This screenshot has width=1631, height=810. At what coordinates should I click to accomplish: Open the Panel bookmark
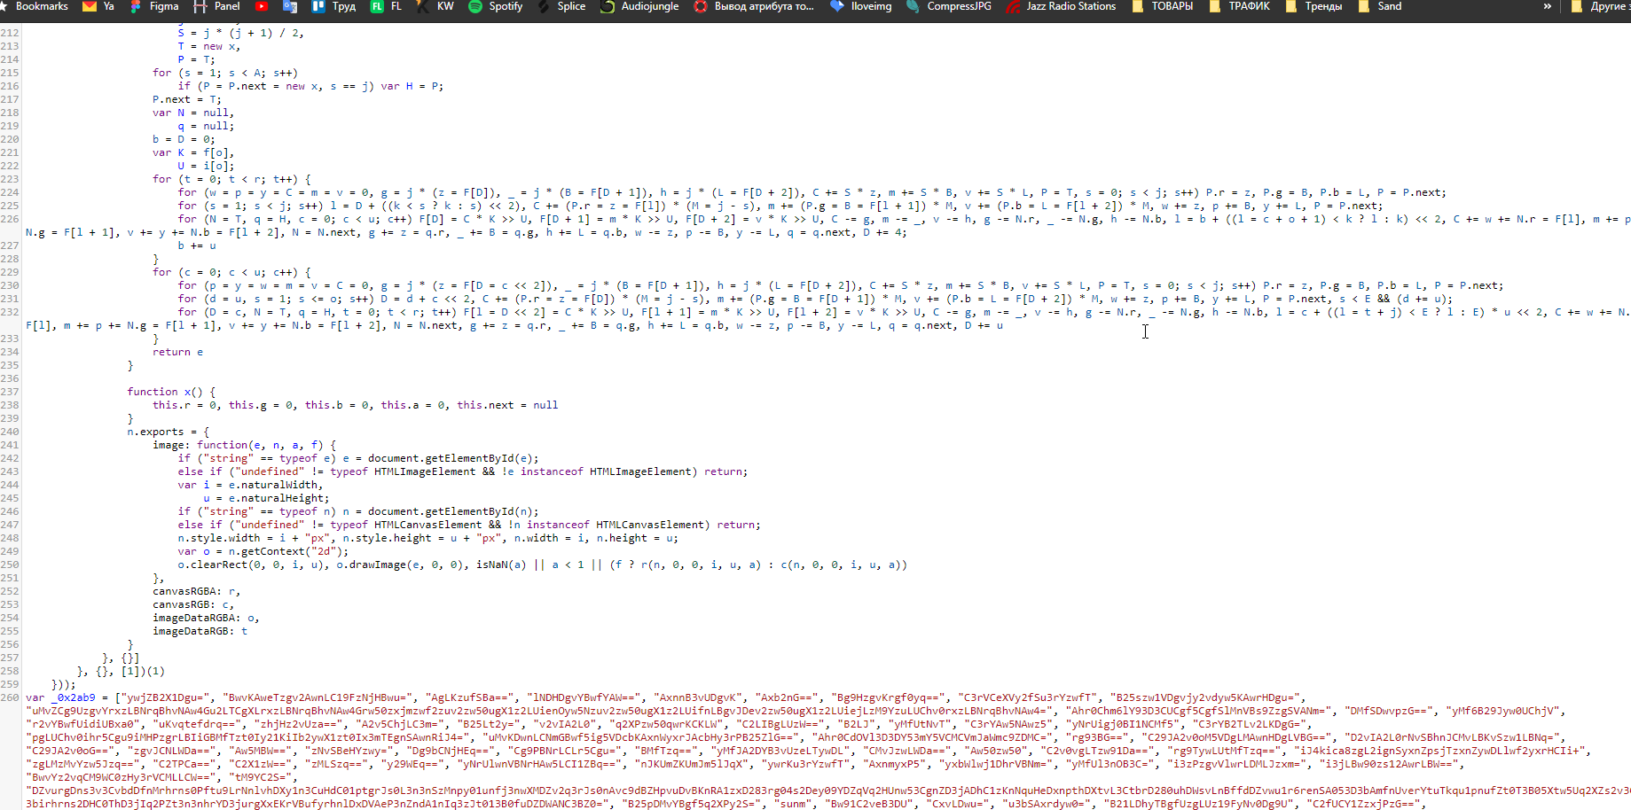(217, 6)
